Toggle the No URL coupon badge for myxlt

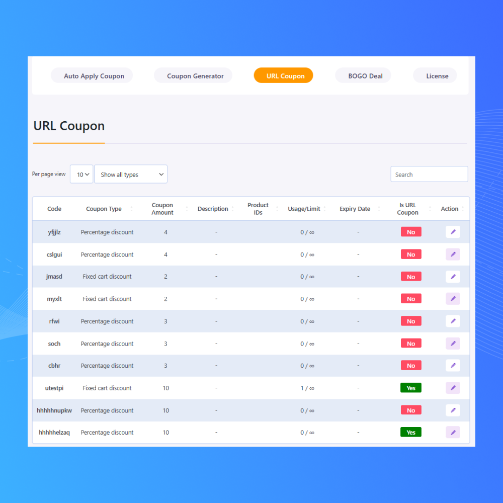[411, 299]
